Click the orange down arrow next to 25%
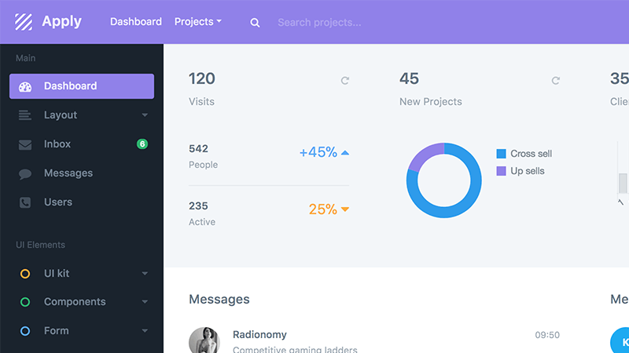Viewport: 629px width, 353px height. tap(345, 209)
